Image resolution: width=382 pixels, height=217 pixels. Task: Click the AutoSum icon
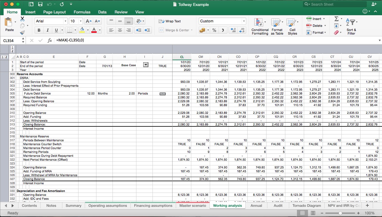(336, 18)
